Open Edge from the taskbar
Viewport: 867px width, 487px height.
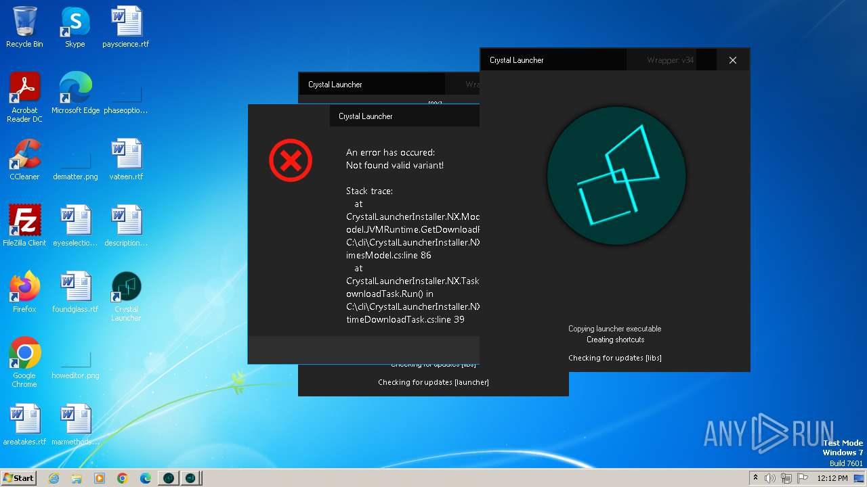tap(146, 478)
